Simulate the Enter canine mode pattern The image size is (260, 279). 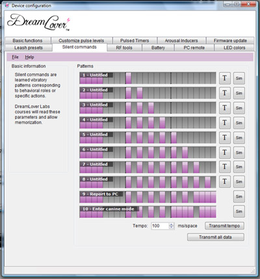point(239,211)
